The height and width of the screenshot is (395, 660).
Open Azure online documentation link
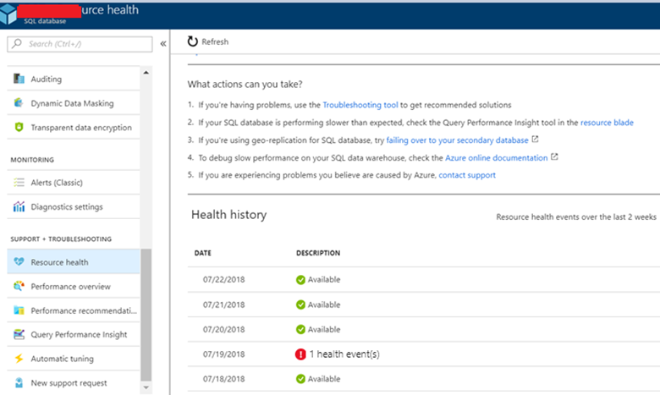coord(496,158)
